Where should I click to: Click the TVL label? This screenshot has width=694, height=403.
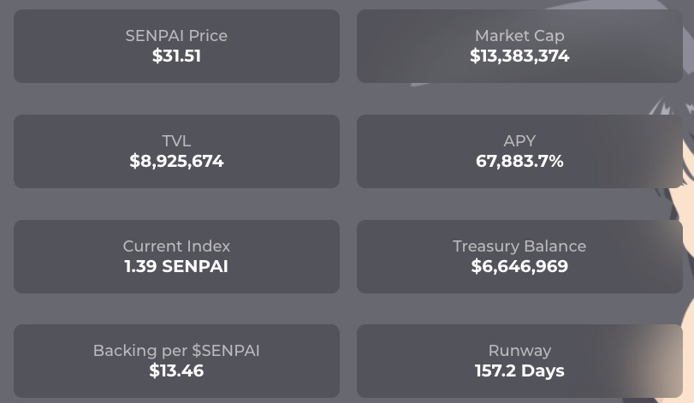click(176, 141)
